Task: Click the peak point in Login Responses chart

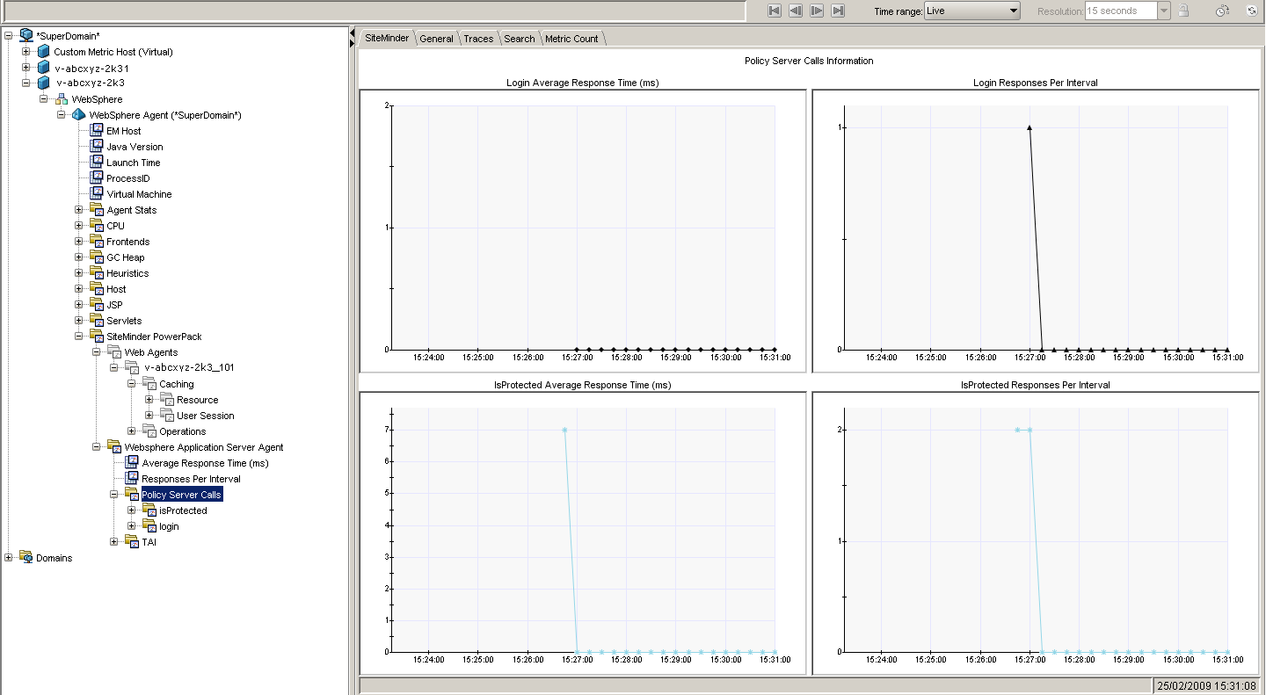Action: (1030, 127)
